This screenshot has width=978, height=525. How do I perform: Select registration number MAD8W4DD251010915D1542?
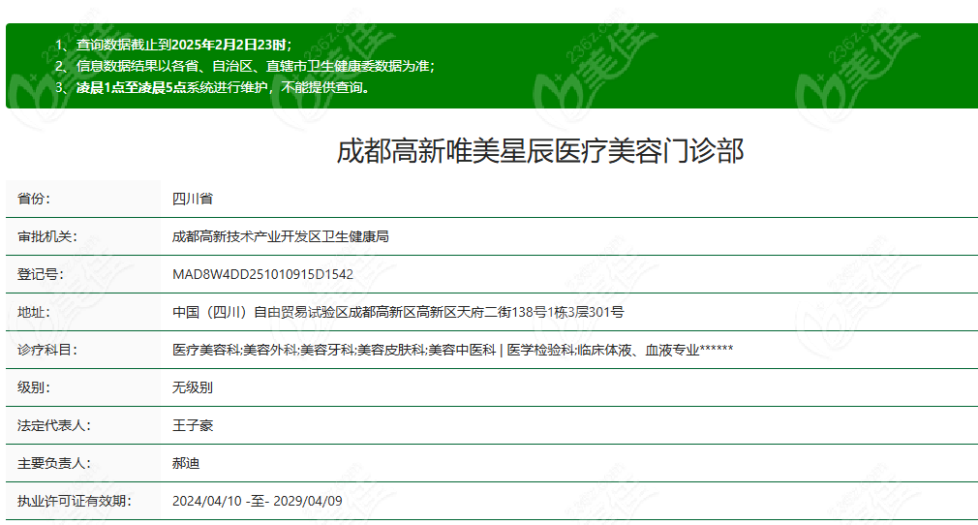262,274
